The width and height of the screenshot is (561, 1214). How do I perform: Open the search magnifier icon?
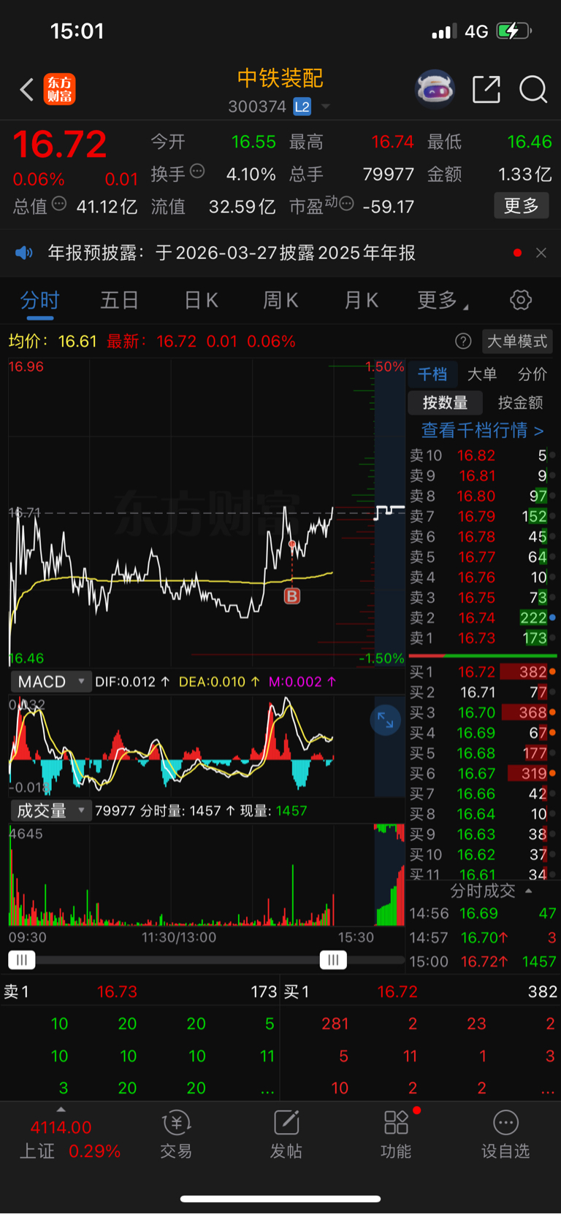point(533,90)
